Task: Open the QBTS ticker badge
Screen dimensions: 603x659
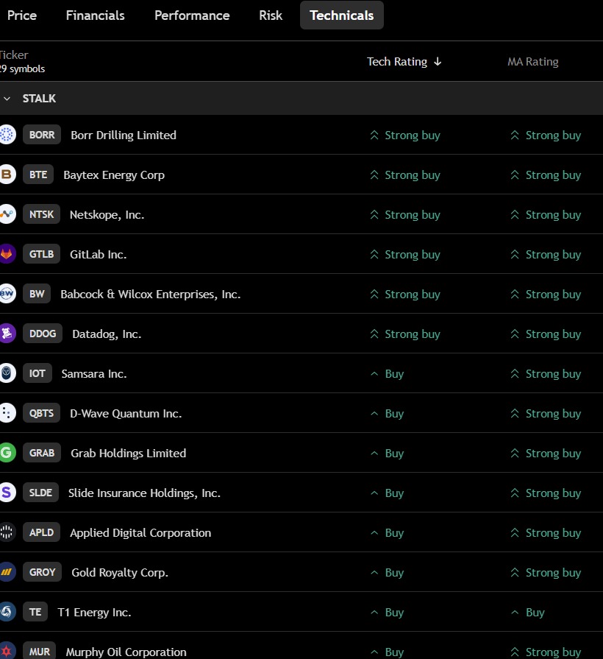Action: point(41,413)
